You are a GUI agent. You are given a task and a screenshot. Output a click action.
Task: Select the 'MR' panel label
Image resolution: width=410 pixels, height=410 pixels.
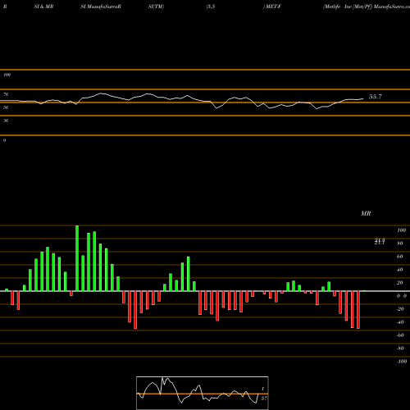366,213
